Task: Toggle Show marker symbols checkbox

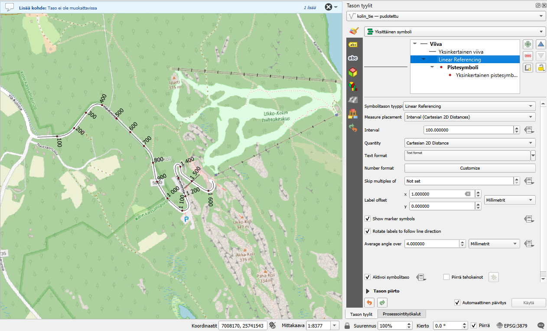Action: [368, 219]
